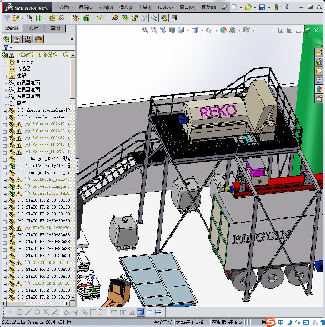Viewport: 325px width, 327px height.
Task: Toggle the grid icon in the bottom toolbar
Action: click(123, 312)
